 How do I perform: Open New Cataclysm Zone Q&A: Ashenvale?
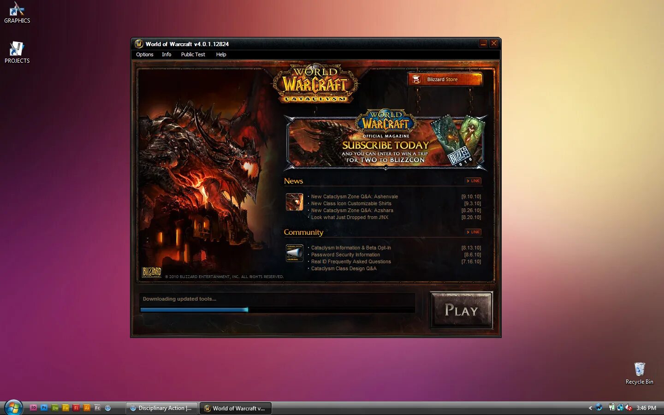point(354,196)
